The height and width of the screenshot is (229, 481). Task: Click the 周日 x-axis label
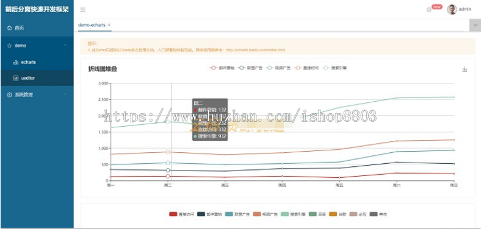tap(454, 185)
